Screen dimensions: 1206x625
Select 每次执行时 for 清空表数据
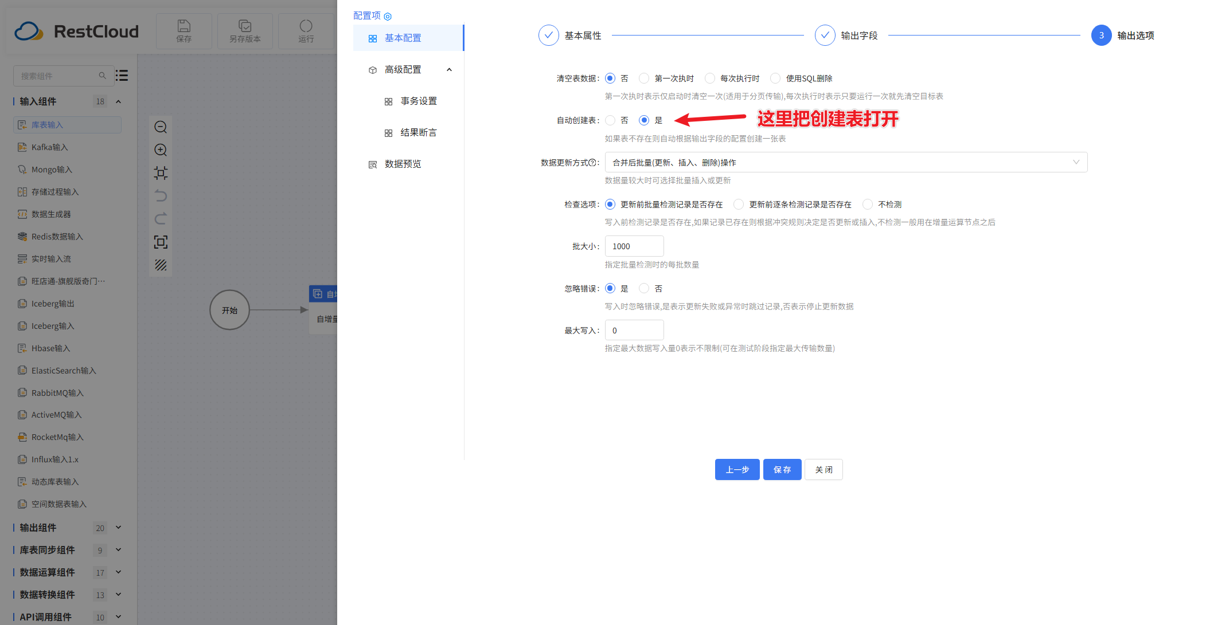pyautogui.click(x=710, y=78)
